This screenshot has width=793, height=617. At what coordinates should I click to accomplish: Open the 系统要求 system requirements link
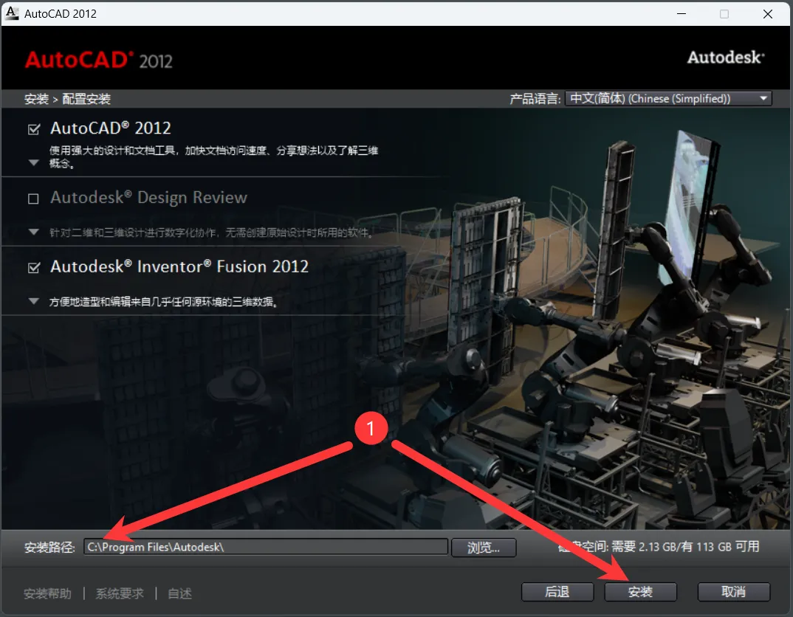[120, 593]
